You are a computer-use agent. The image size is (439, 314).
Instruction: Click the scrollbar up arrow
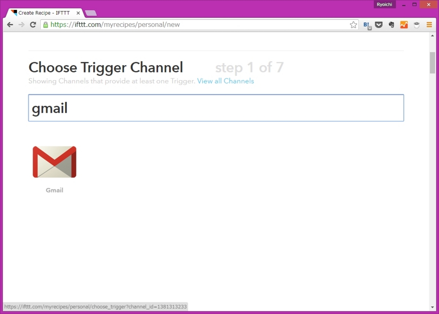tap(433, 36)
